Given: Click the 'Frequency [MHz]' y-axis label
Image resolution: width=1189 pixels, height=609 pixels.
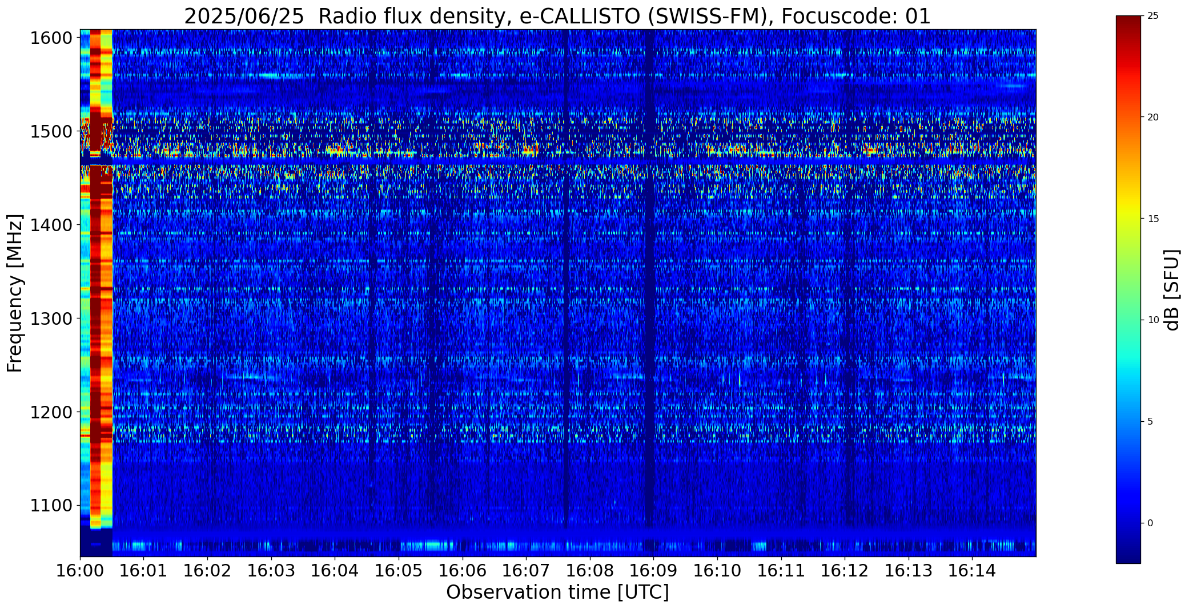Looking at the screenshot, I should 15,293.
